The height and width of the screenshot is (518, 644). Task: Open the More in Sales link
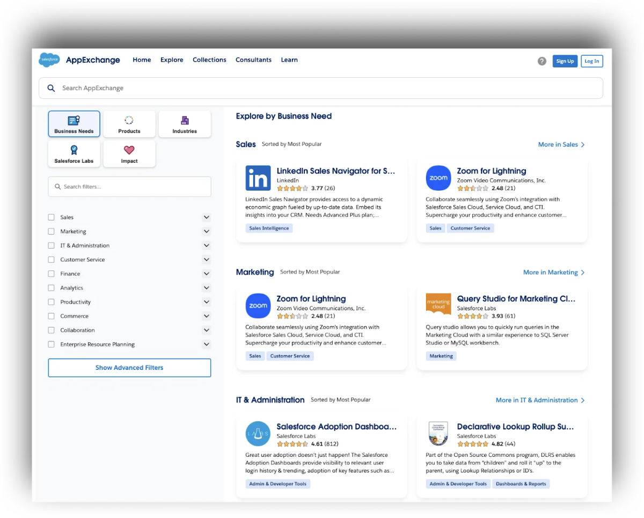click(561, 144)
